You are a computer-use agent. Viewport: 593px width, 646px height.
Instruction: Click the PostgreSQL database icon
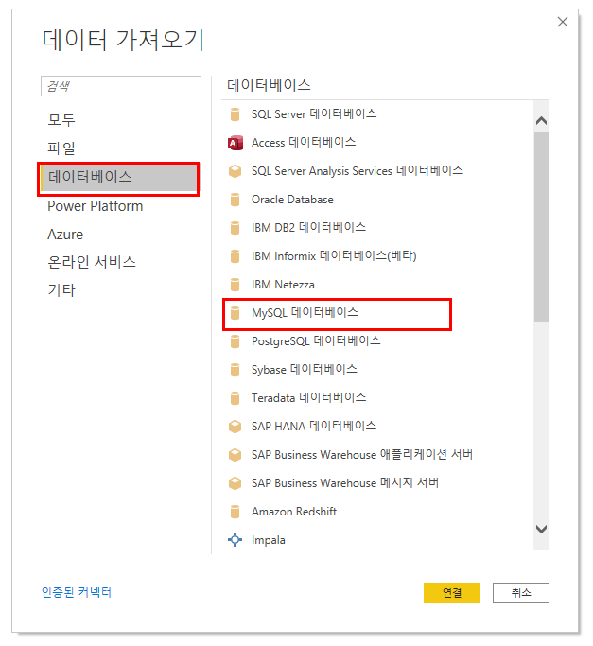(x=235, y=341)
